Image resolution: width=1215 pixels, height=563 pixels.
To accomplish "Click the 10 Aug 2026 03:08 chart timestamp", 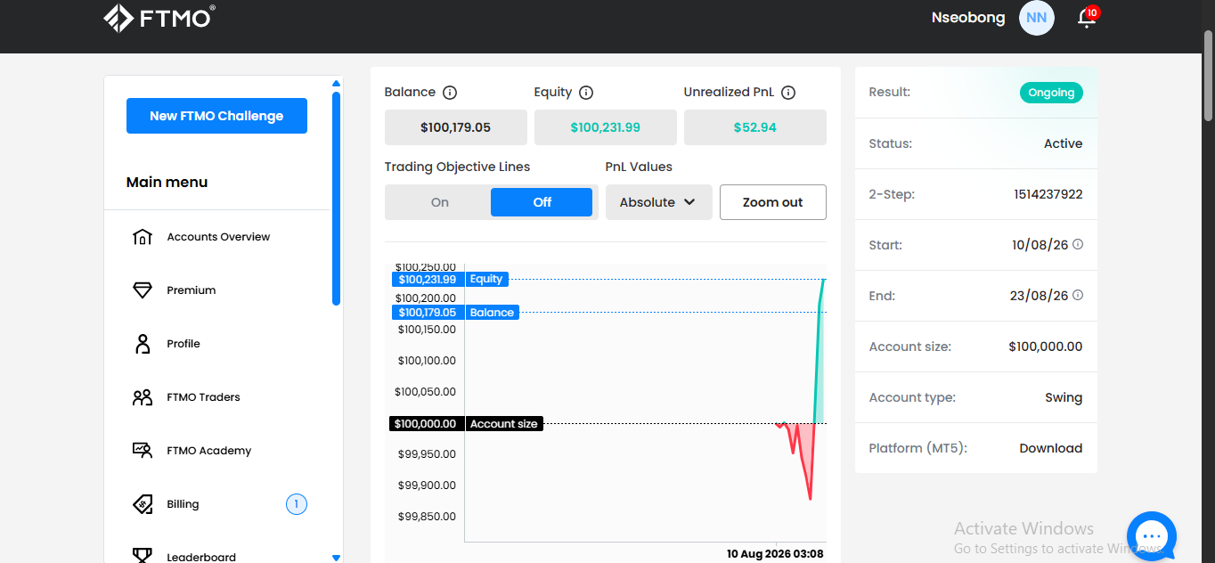I will [x=775, y=554].
